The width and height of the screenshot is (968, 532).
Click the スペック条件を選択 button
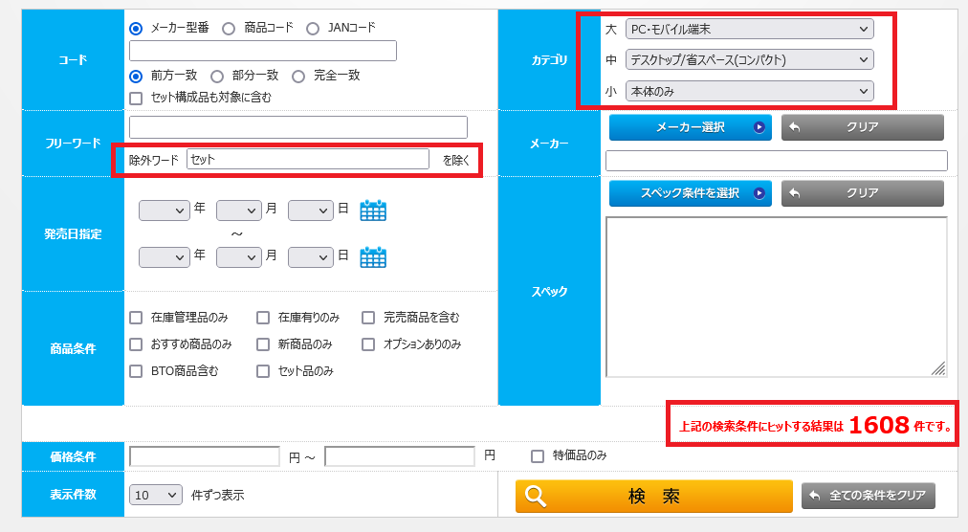coord(690,193)
